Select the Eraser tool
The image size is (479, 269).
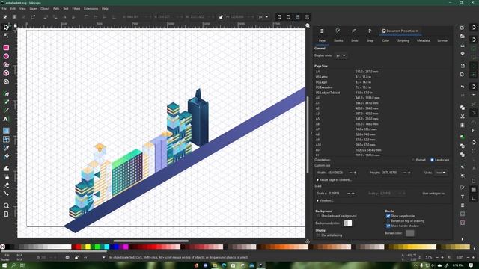click(x=6, y=185)
